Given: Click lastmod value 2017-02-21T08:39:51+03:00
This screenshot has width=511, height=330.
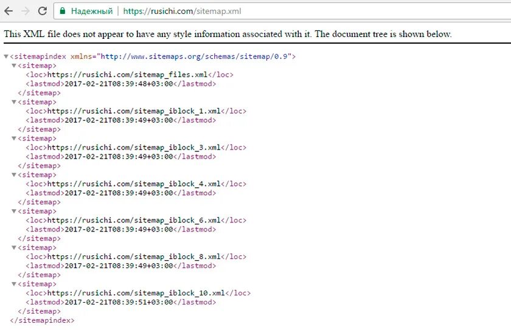Looking at the screenshot, I should click(x=119, y=302).
